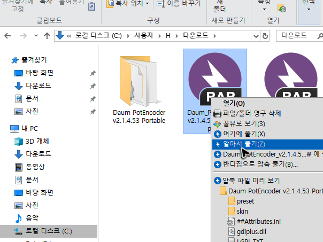
Task: Click Bandizip icon beside 여기에 풀기
Action: [218, 134]
